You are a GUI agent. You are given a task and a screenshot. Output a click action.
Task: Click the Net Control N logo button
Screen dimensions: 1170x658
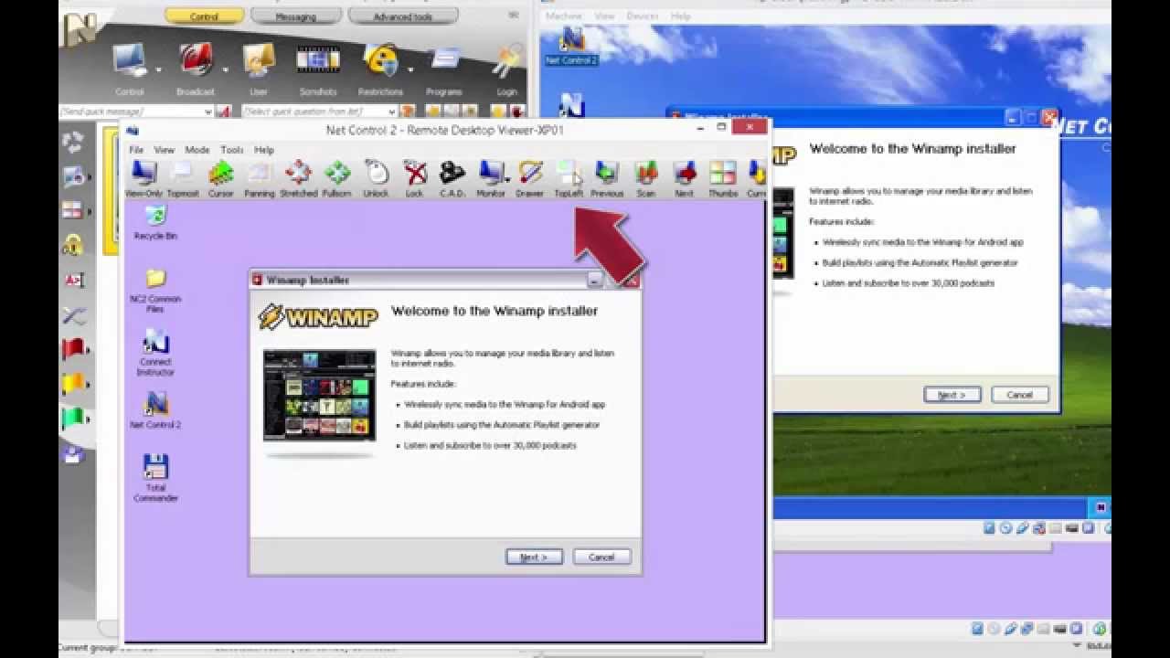point(77,31)
